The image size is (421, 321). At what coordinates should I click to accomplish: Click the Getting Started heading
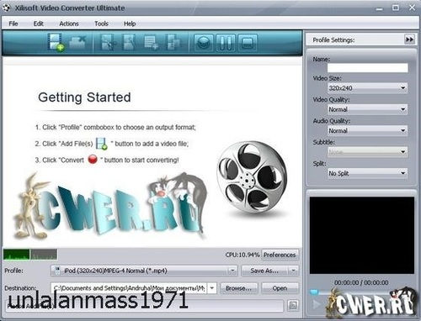pos(84,97)
